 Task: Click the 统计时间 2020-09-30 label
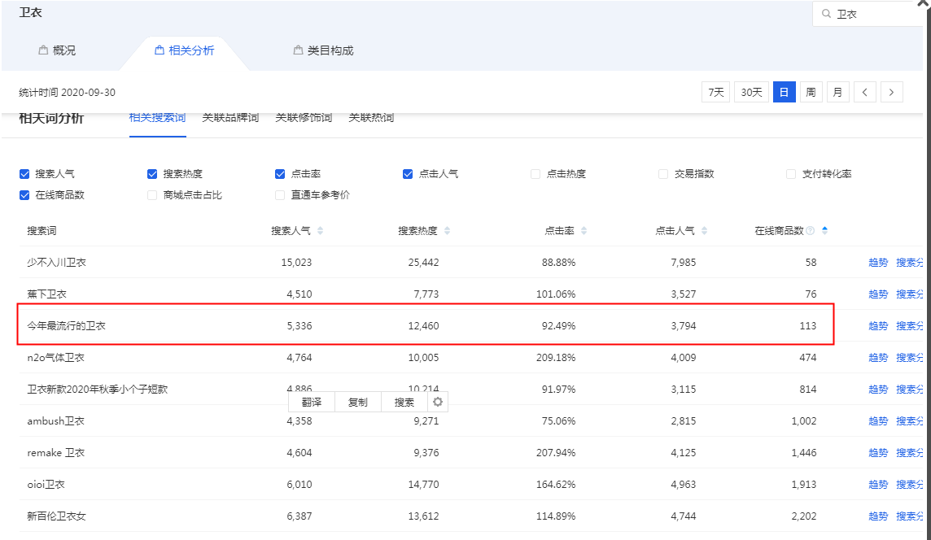[67, 93]
